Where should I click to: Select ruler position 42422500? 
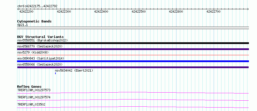tap(139, 12)
